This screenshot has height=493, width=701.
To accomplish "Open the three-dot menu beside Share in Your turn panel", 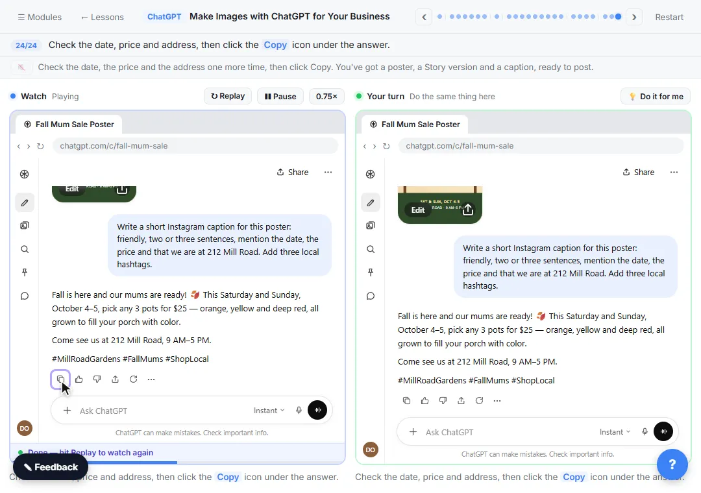I will click(x=674, y=172).
